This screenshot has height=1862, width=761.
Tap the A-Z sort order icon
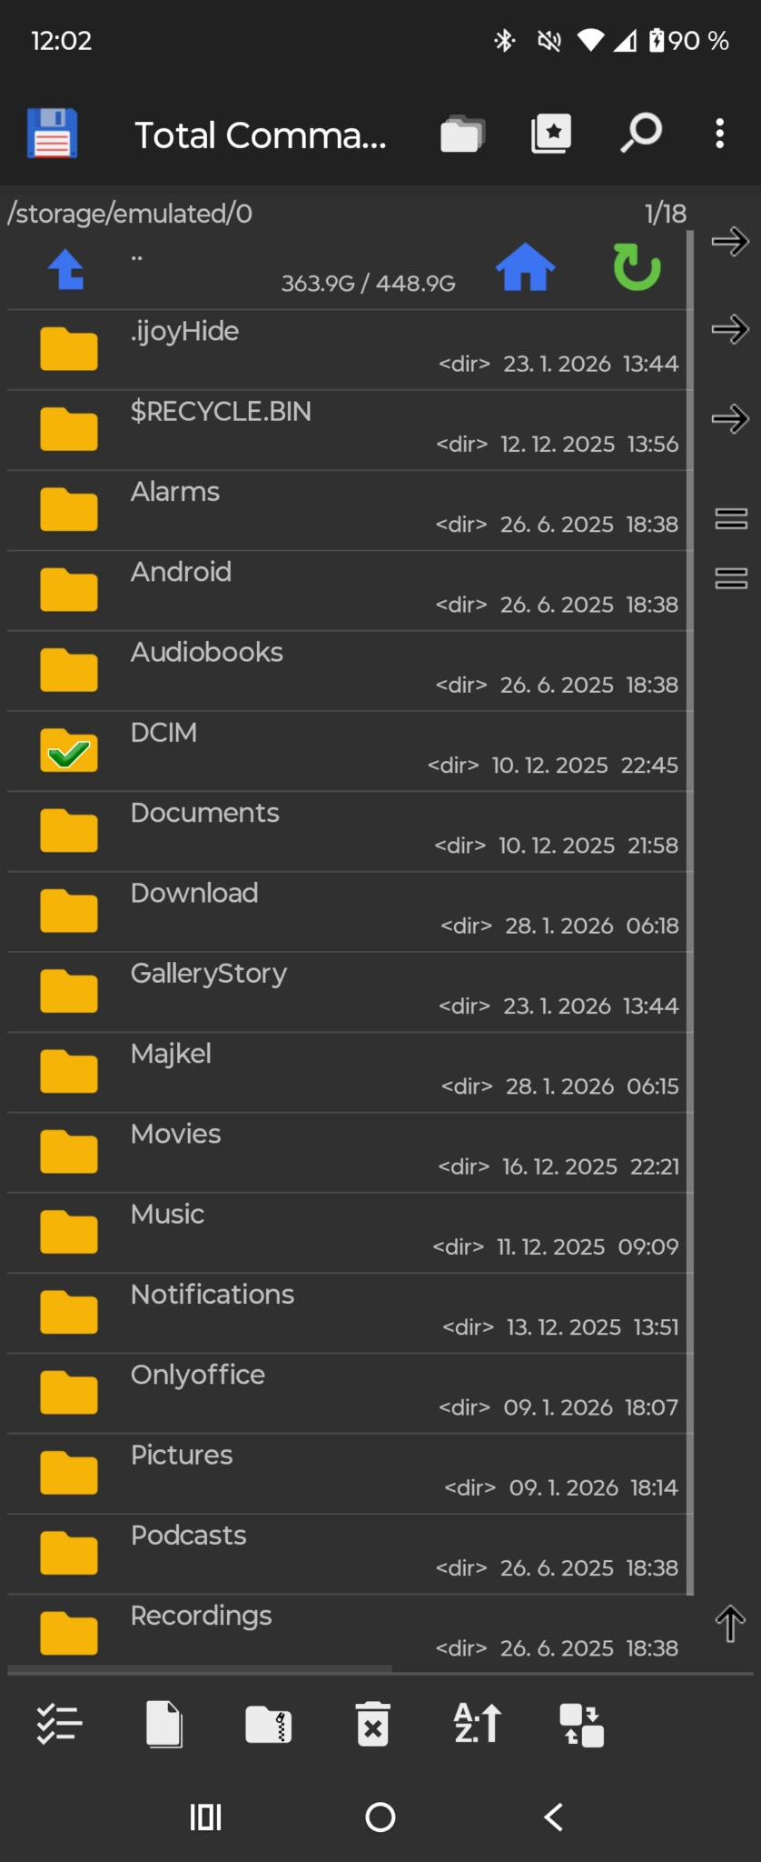[x=477, y=1723]
